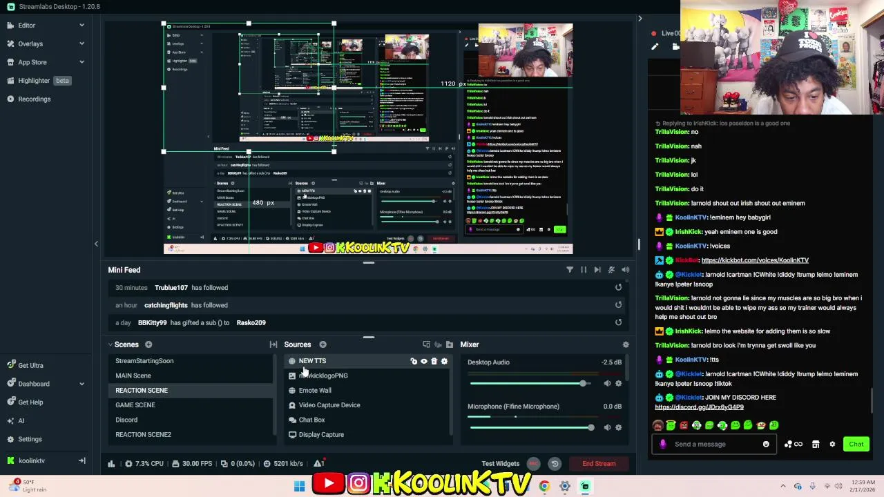Viewport: 884px width, 497px height.
Task: Open the koolinktv account in sidebar
Action: (x=32, y=460)
